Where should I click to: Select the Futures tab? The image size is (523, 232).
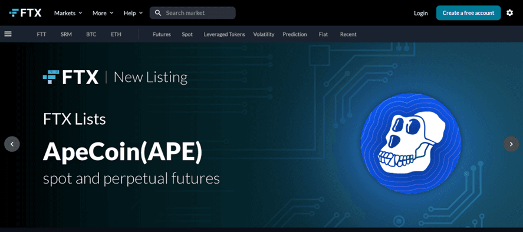[162, 34]
